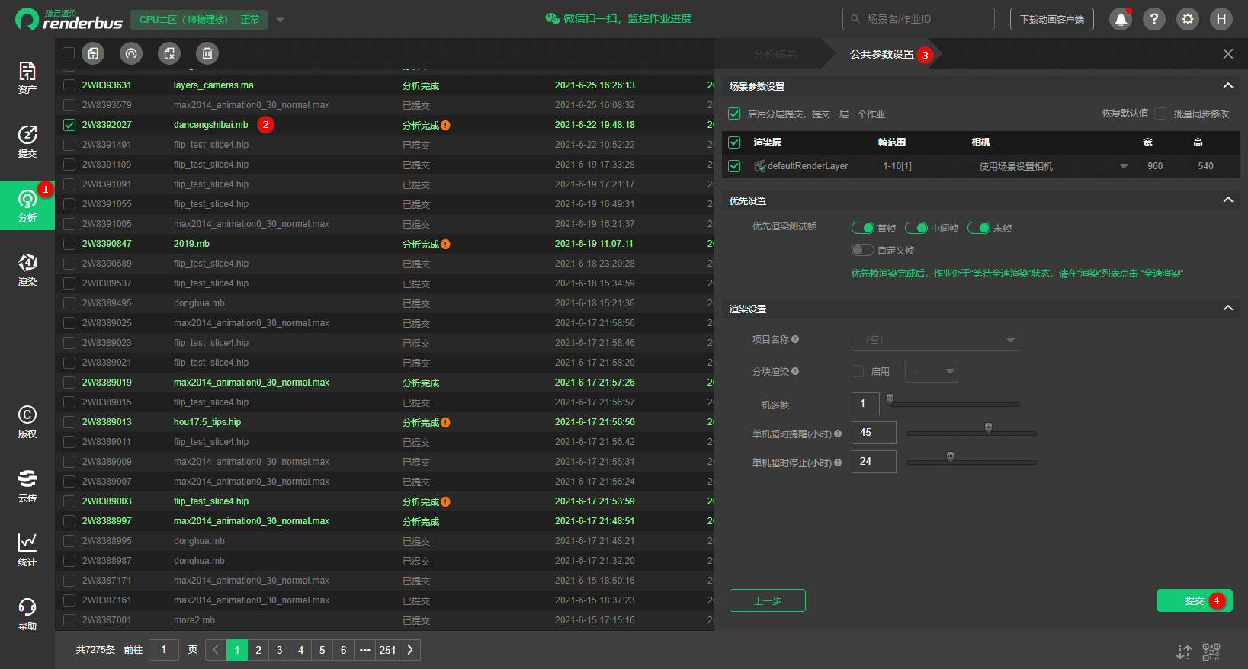The width and height of the screenshot is (1248, 669).
Task: Click the trash delete icon in the toolbar
Action: pyautogui.click(x=207, y=53)
